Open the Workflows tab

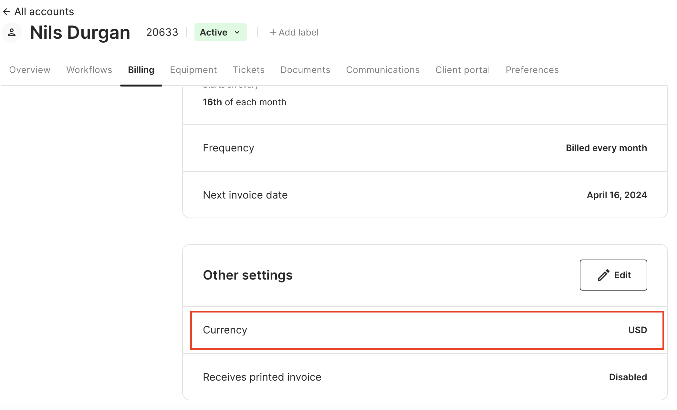pyautogui.click(x=89, y=70)
